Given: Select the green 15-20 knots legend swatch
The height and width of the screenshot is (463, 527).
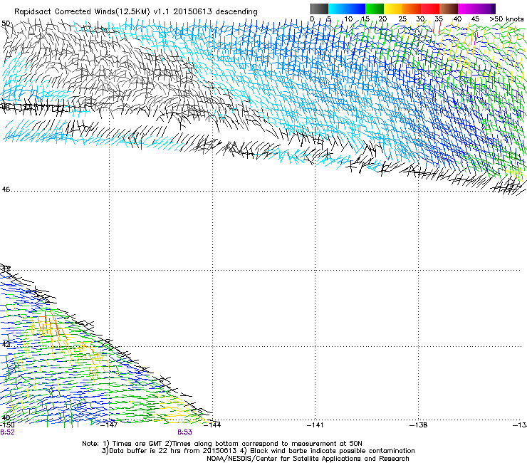Looking at the screenshot, I should 375,9.
